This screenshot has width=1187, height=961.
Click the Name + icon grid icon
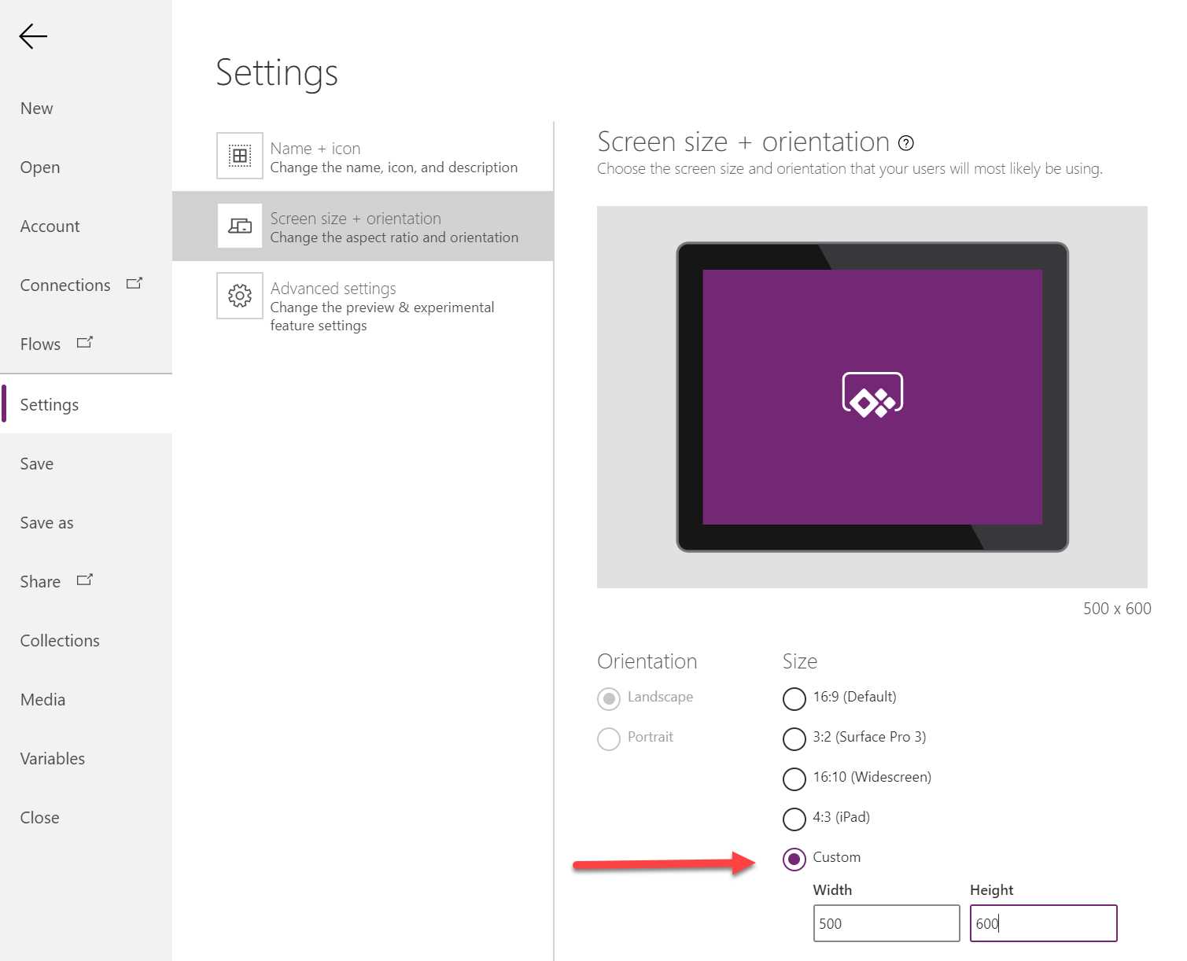[x=240, y=156]
